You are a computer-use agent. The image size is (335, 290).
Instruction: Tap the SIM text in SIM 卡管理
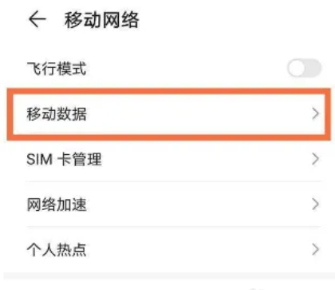click(39, 160)
